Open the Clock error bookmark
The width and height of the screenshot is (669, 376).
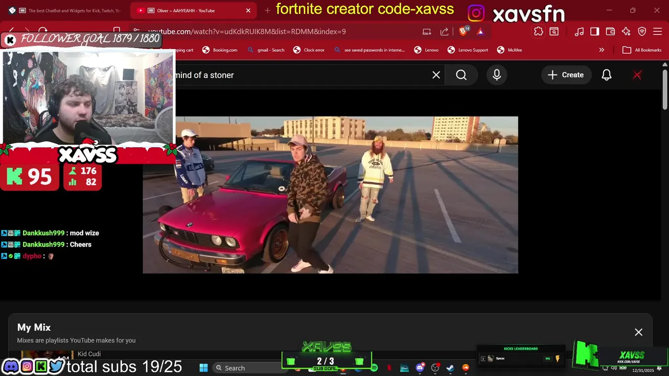click(309, 50)
